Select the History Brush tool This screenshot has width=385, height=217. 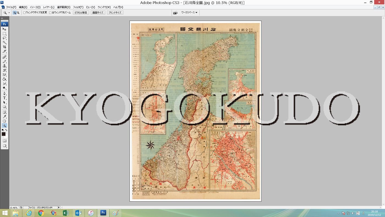pos(4,70)
